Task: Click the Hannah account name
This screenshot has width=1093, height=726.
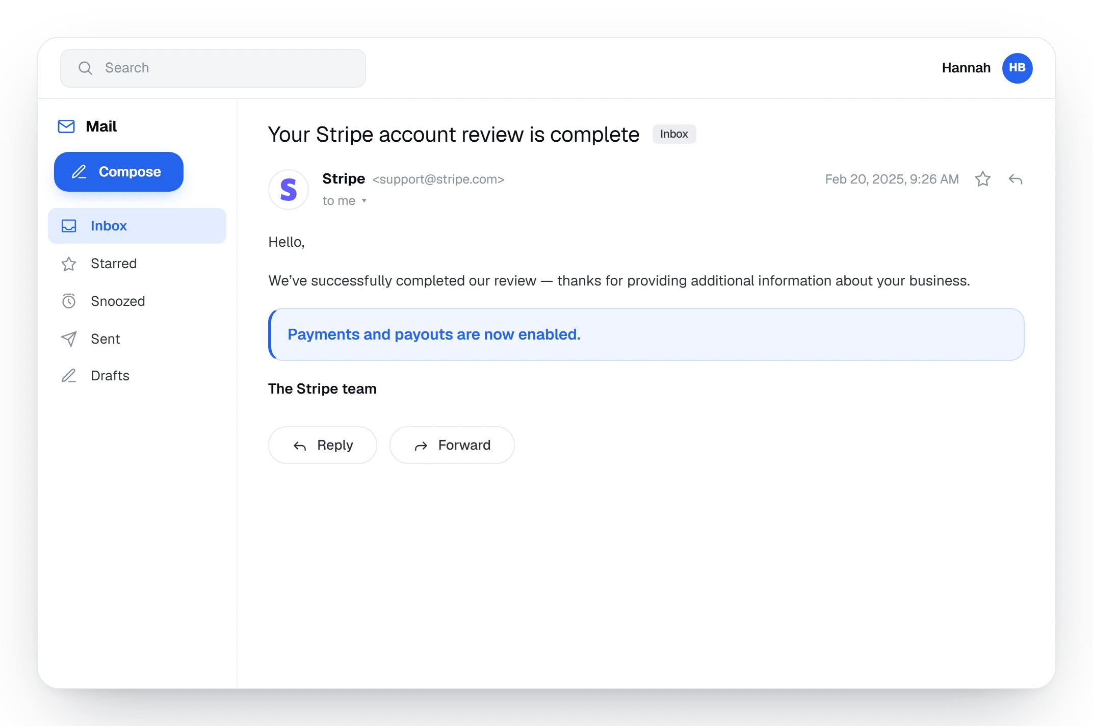Action: [x=966, y=68]
